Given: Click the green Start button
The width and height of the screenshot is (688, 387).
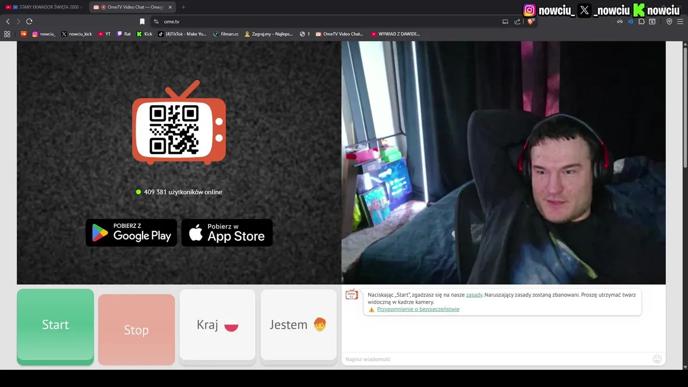Looking at the screenshot, I should click(55, 327).
